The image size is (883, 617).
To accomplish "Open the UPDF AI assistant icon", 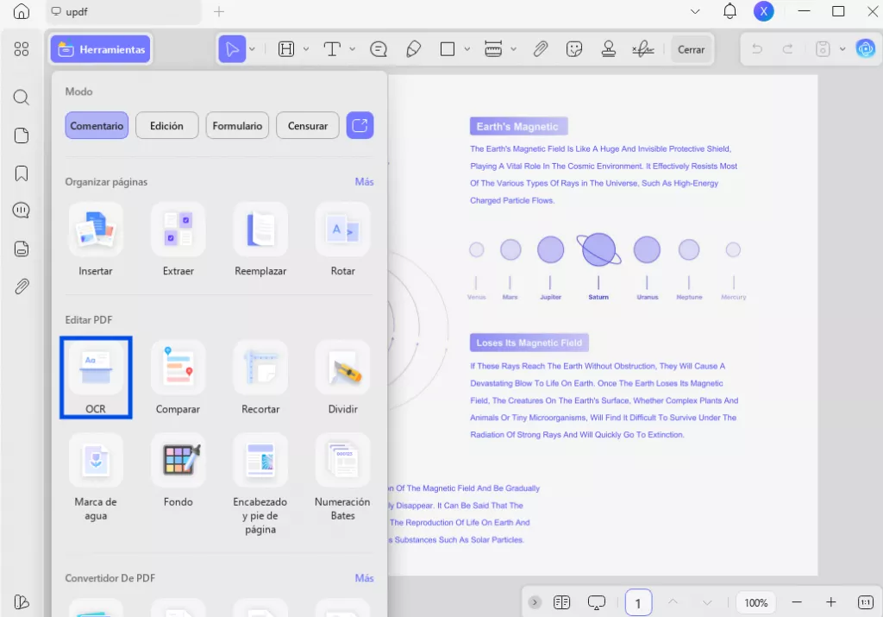I will pos(866,49).
